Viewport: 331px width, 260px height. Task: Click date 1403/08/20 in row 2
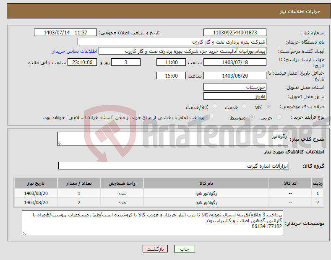36,203
